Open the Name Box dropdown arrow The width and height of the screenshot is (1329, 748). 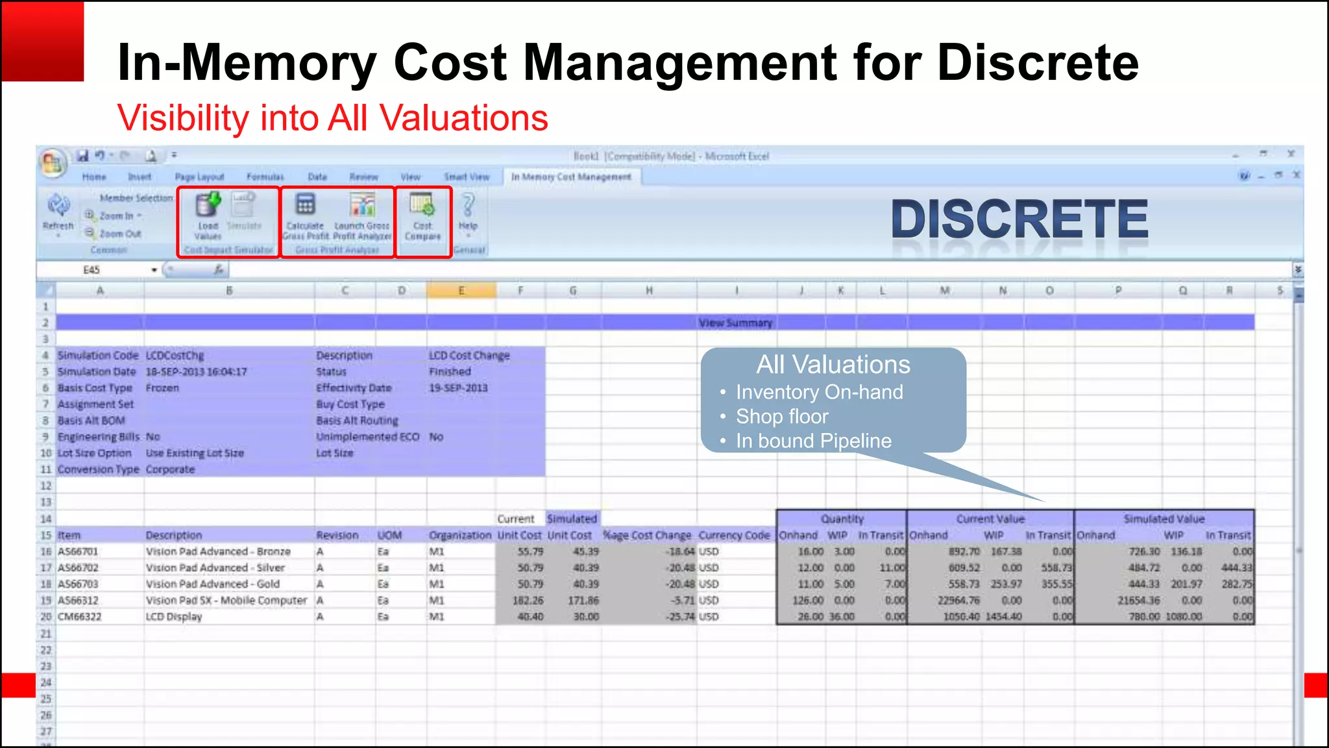point(154,270)
